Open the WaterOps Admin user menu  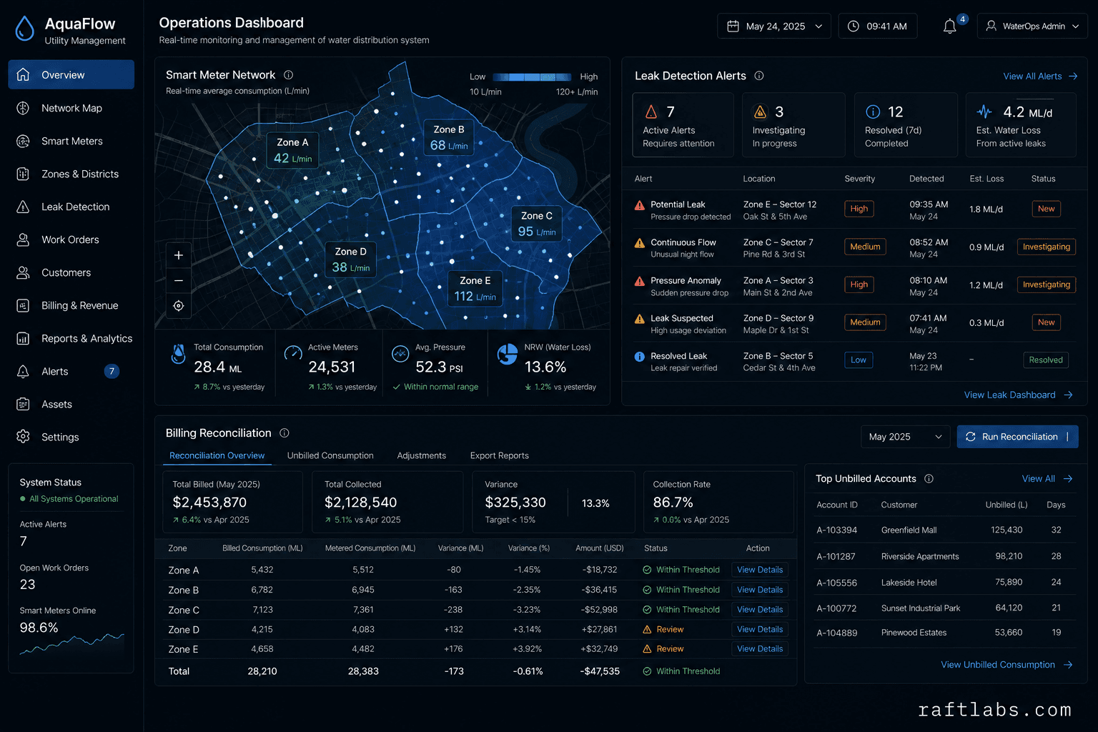[x=1032, y=26]
